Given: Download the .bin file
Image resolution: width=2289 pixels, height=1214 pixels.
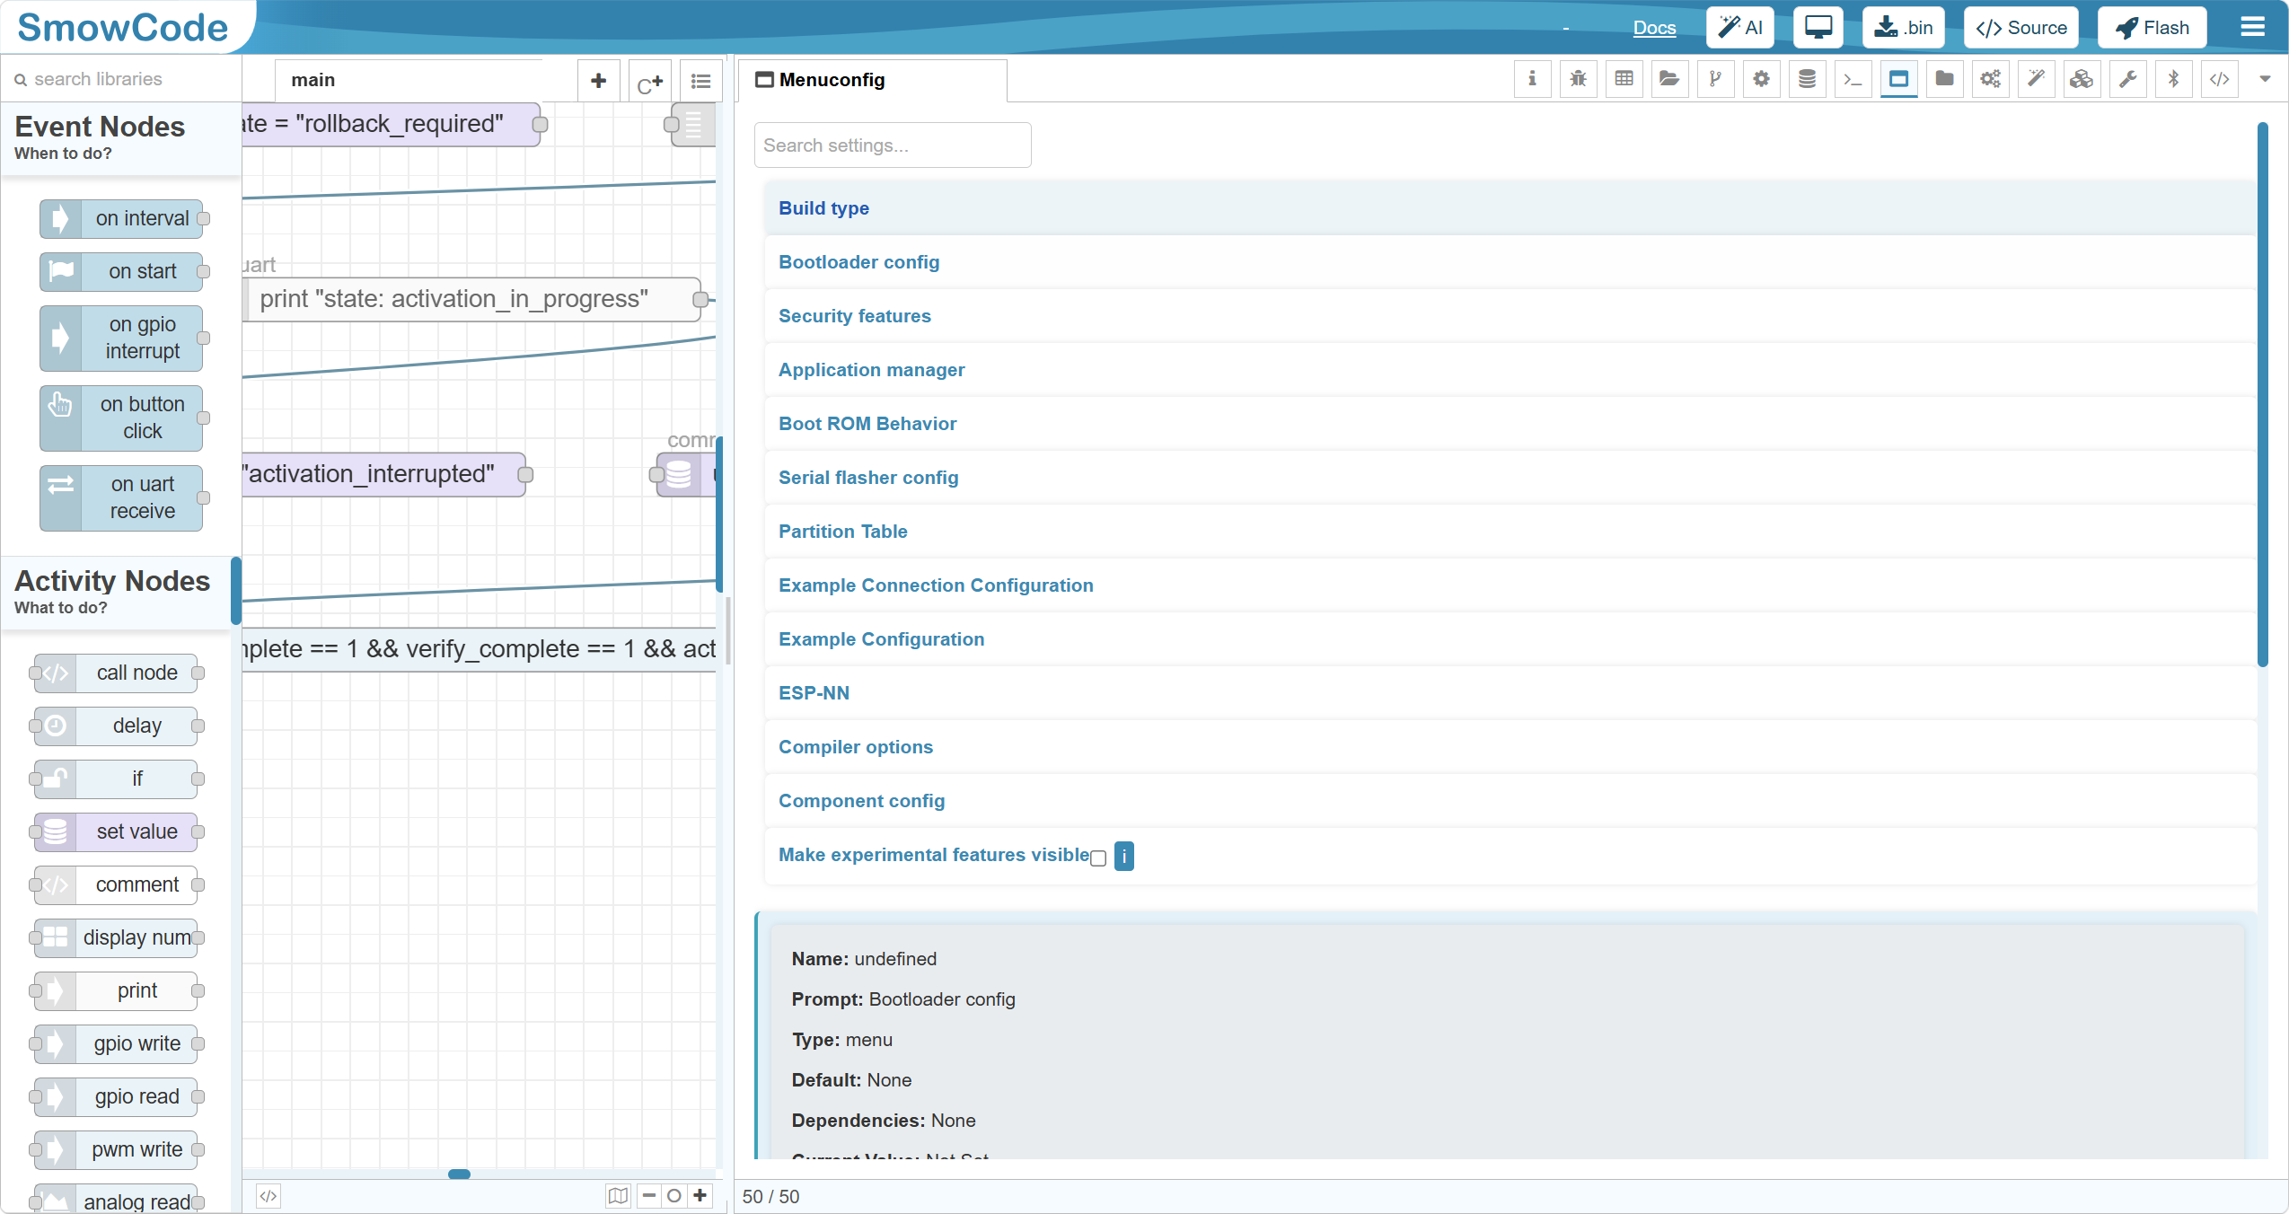Looking at the screenshot, I should tap(1903, 27).
